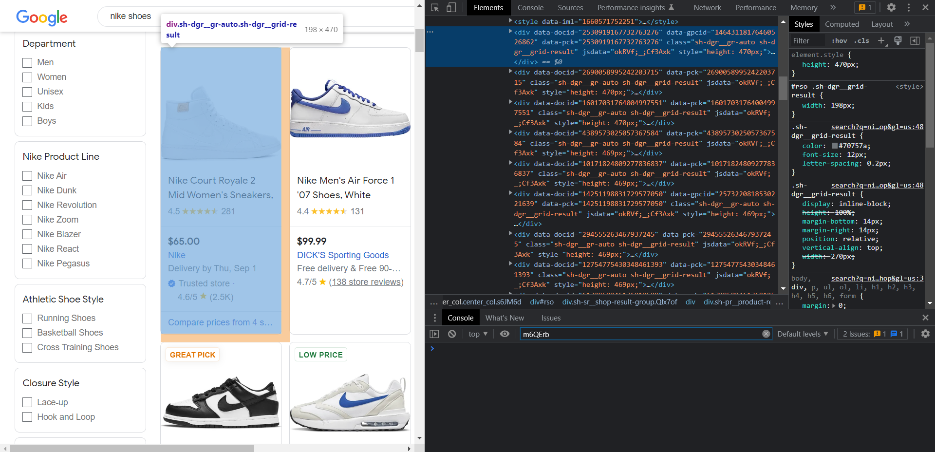Check the Nike Dunk checkbox
Image resolution: width=935 pixels, height=452 pixels.
(27, 190)
